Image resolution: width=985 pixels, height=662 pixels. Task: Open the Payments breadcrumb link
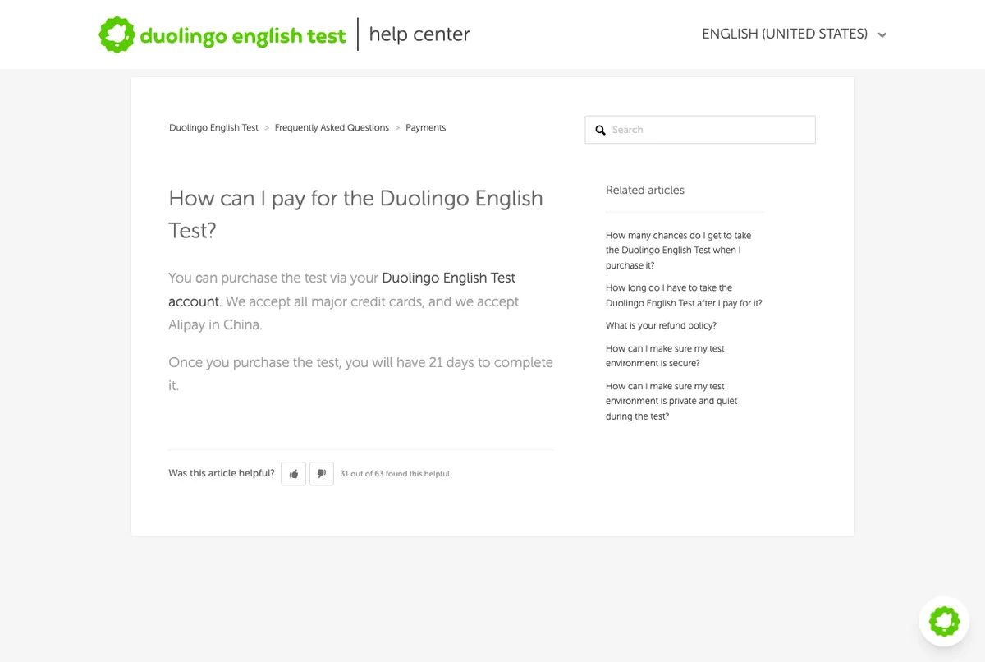coord(425,128)
